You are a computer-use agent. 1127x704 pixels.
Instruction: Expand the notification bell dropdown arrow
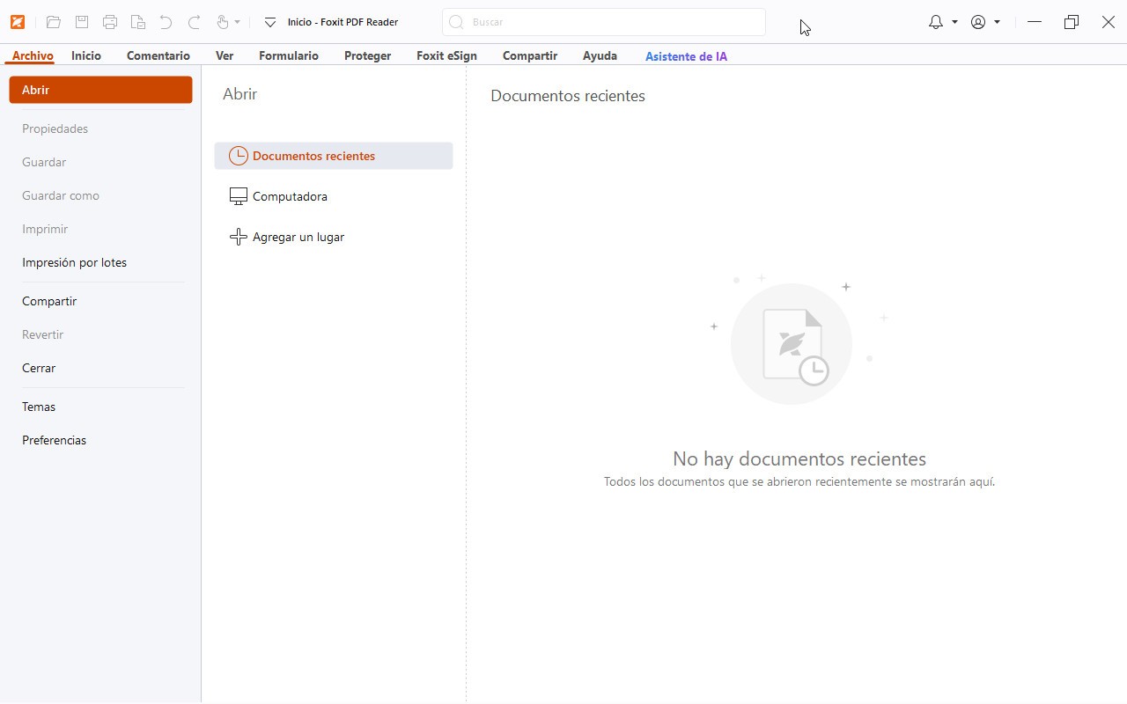[954, 22]
